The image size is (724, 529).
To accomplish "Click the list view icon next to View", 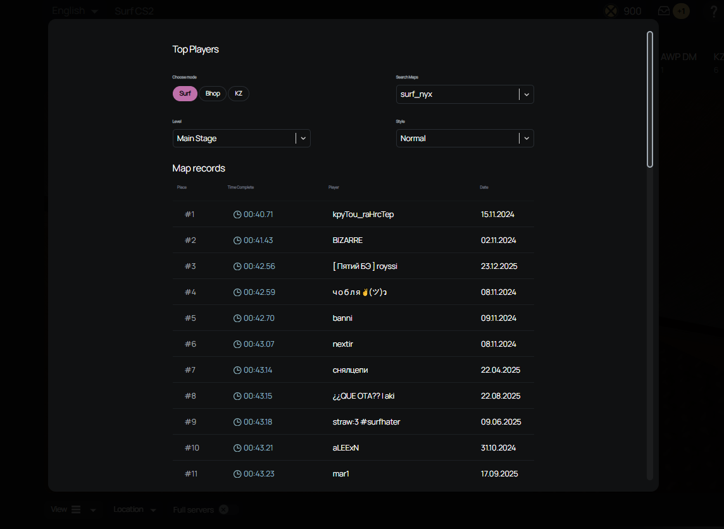I will 76,509.
